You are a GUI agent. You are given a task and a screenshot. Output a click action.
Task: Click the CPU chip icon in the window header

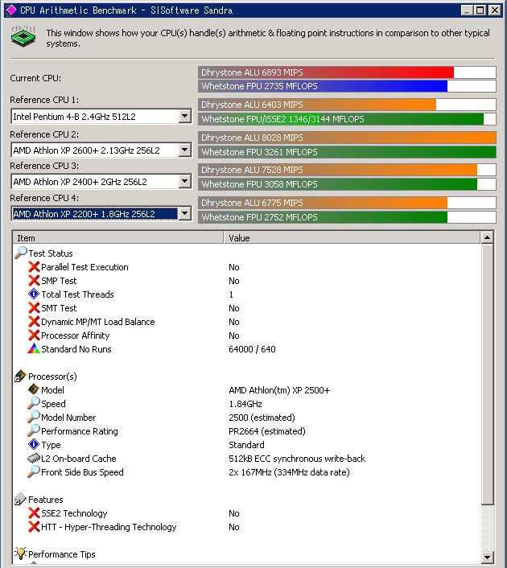23,37
